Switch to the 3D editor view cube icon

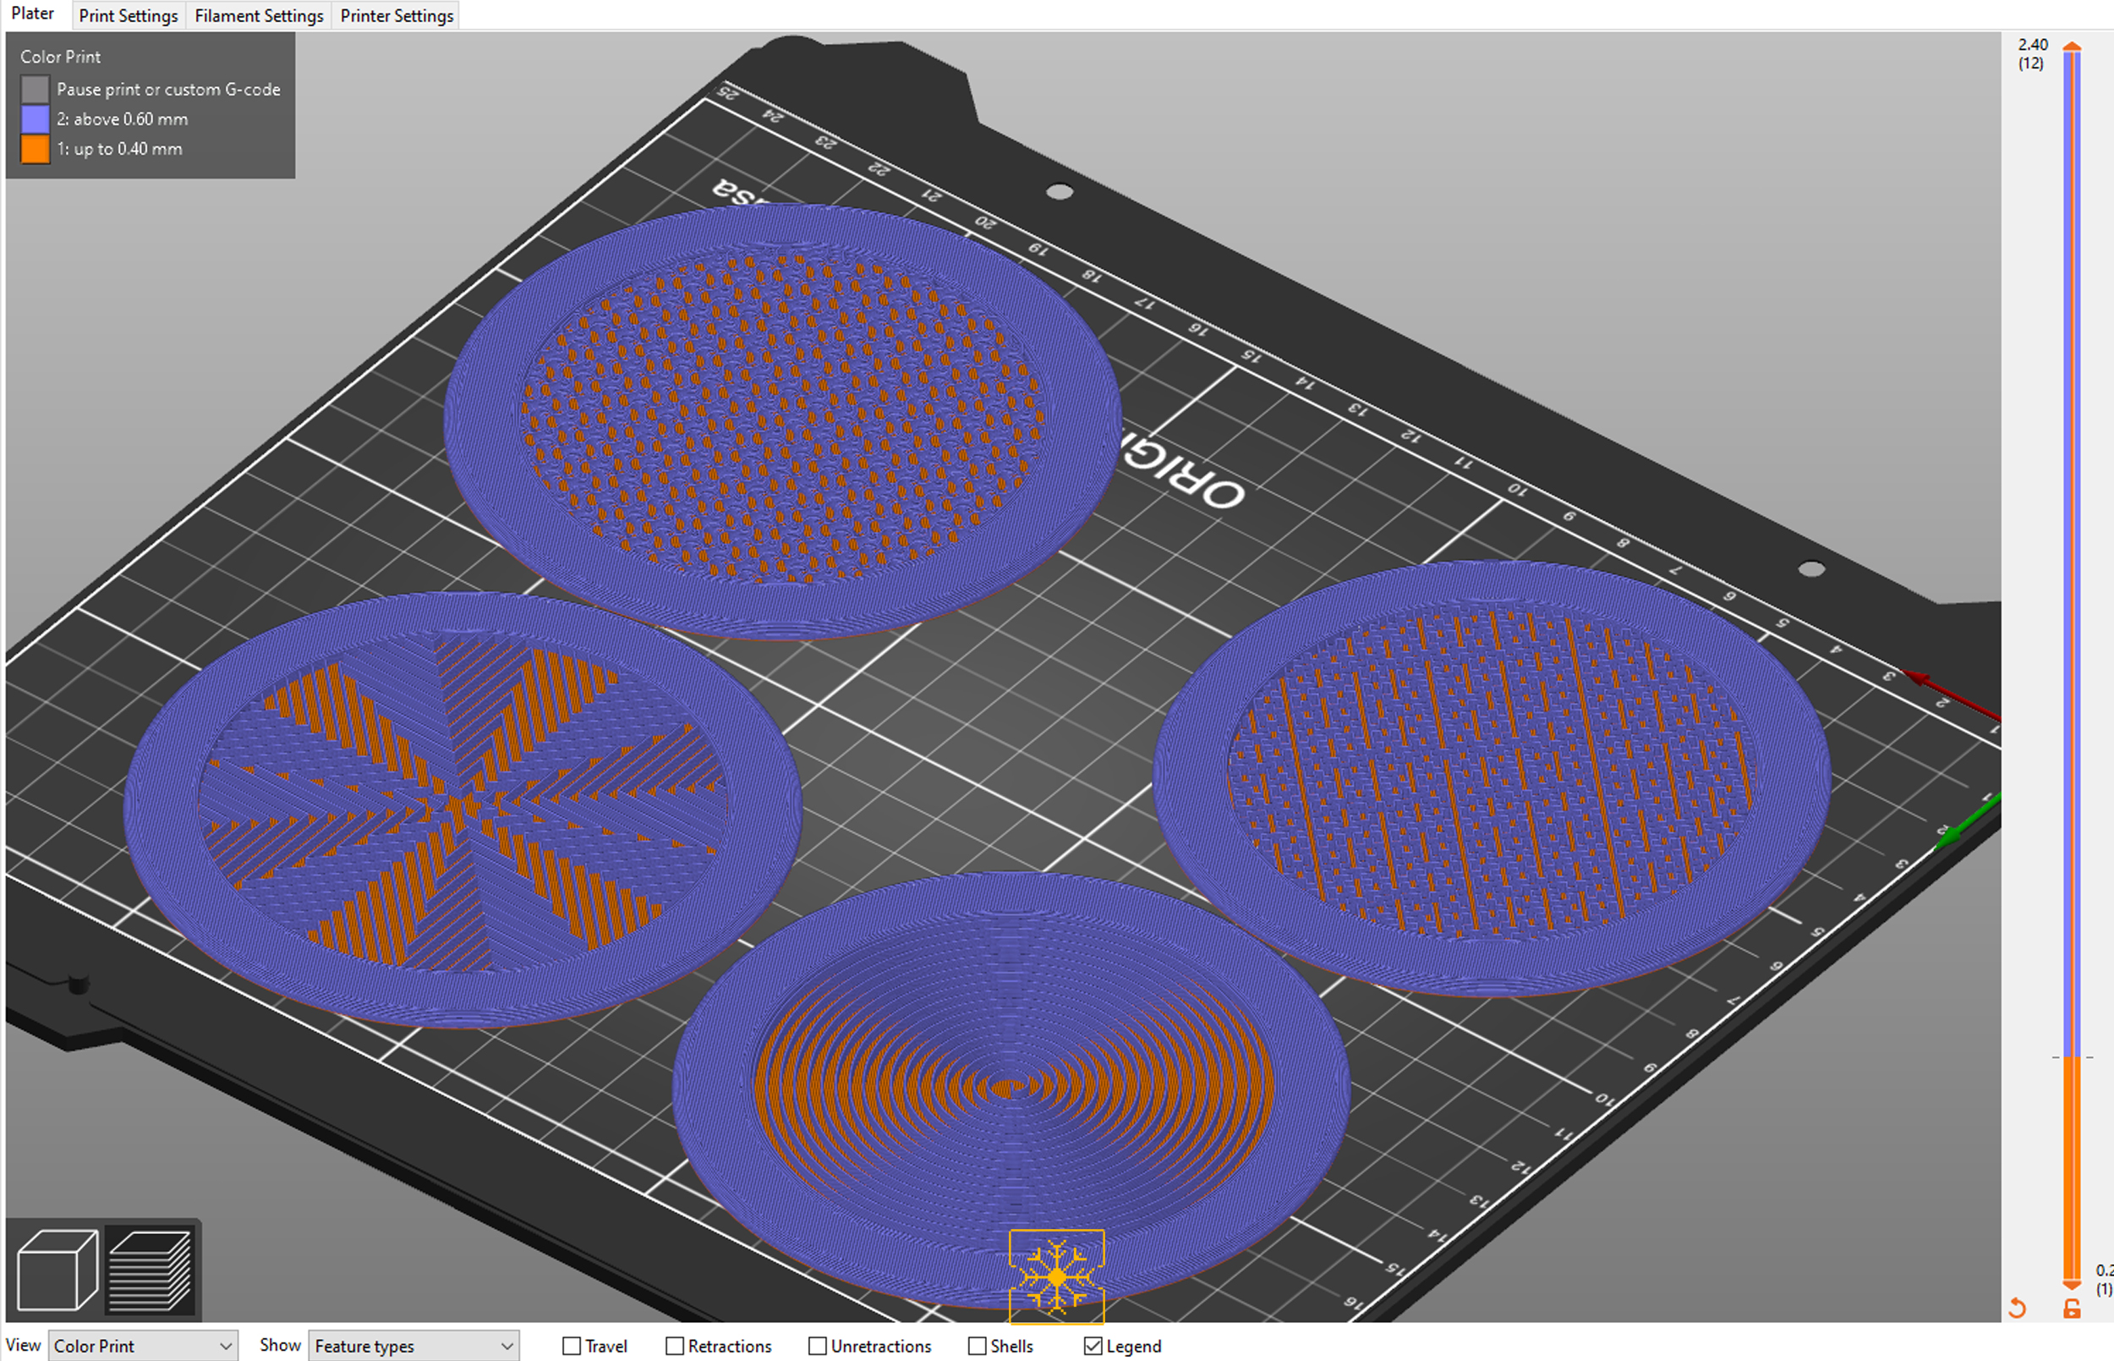click(58, 1269)
